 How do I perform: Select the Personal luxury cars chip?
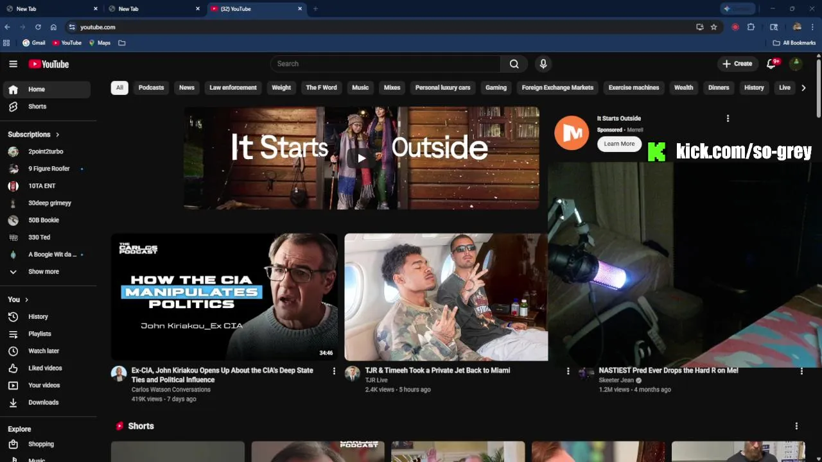442,87
